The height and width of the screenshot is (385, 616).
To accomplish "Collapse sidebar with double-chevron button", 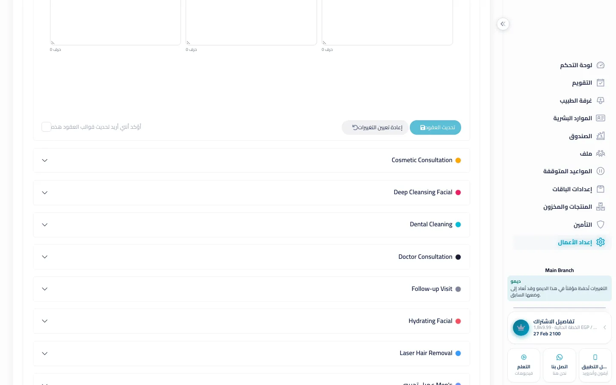I will pyautogui.click(x=503, y=24).
